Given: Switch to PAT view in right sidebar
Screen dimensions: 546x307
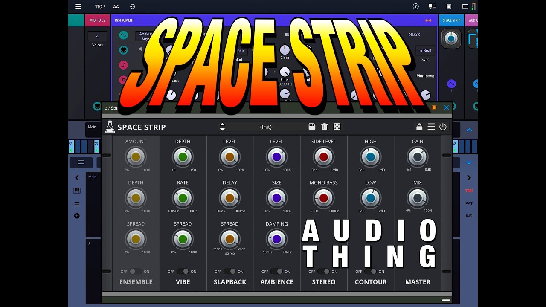Looking at the screenshot, I should pyautogui.click(x=469, y=203).
